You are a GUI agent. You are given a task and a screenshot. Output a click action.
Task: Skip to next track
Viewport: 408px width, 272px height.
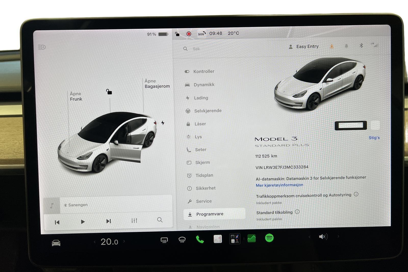click(x=109, y=221)
